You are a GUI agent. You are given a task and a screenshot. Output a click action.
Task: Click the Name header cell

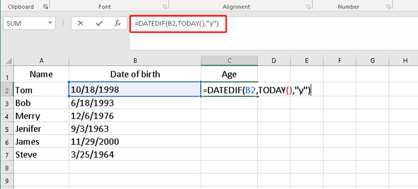(41, 74)
